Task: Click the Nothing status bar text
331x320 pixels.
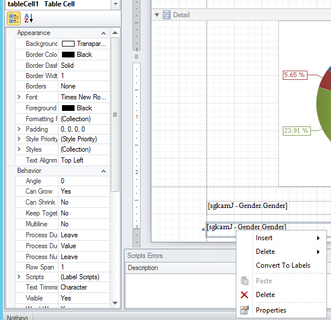Action: coord(17,318)
